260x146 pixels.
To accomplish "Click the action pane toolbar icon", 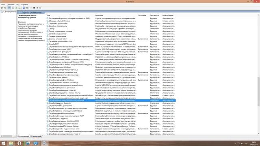I will pos(27,8).
